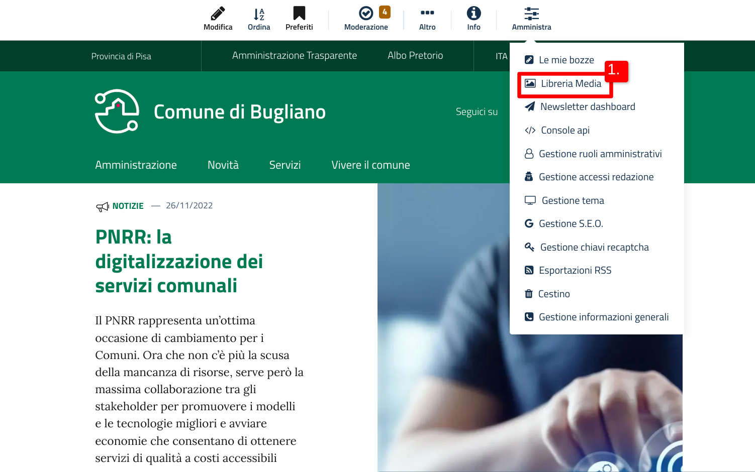Visit the Provincia di Pisa link
This screenshot has width=755, height=472.
pos(121,56)
